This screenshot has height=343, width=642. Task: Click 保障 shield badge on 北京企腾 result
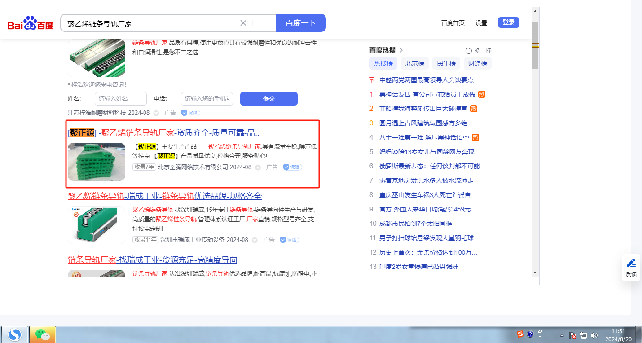point(292,167)
